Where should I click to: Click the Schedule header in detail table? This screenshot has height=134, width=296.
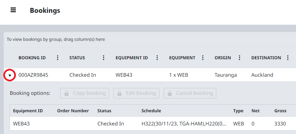pyautogui.click(x=151, y=111)
